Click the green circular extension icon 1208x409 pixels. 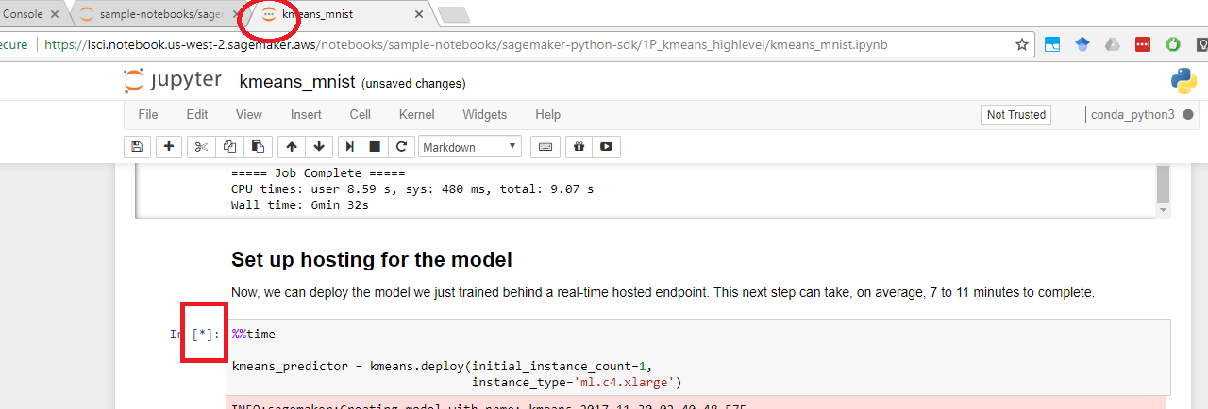[x=1173, y=44]
